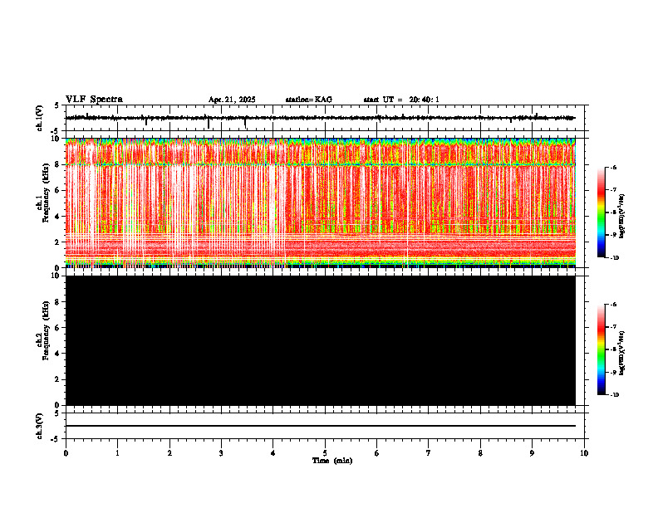Click the "9" minute tick label
Screen dimensions: 658x508
[x=532, y=453]
